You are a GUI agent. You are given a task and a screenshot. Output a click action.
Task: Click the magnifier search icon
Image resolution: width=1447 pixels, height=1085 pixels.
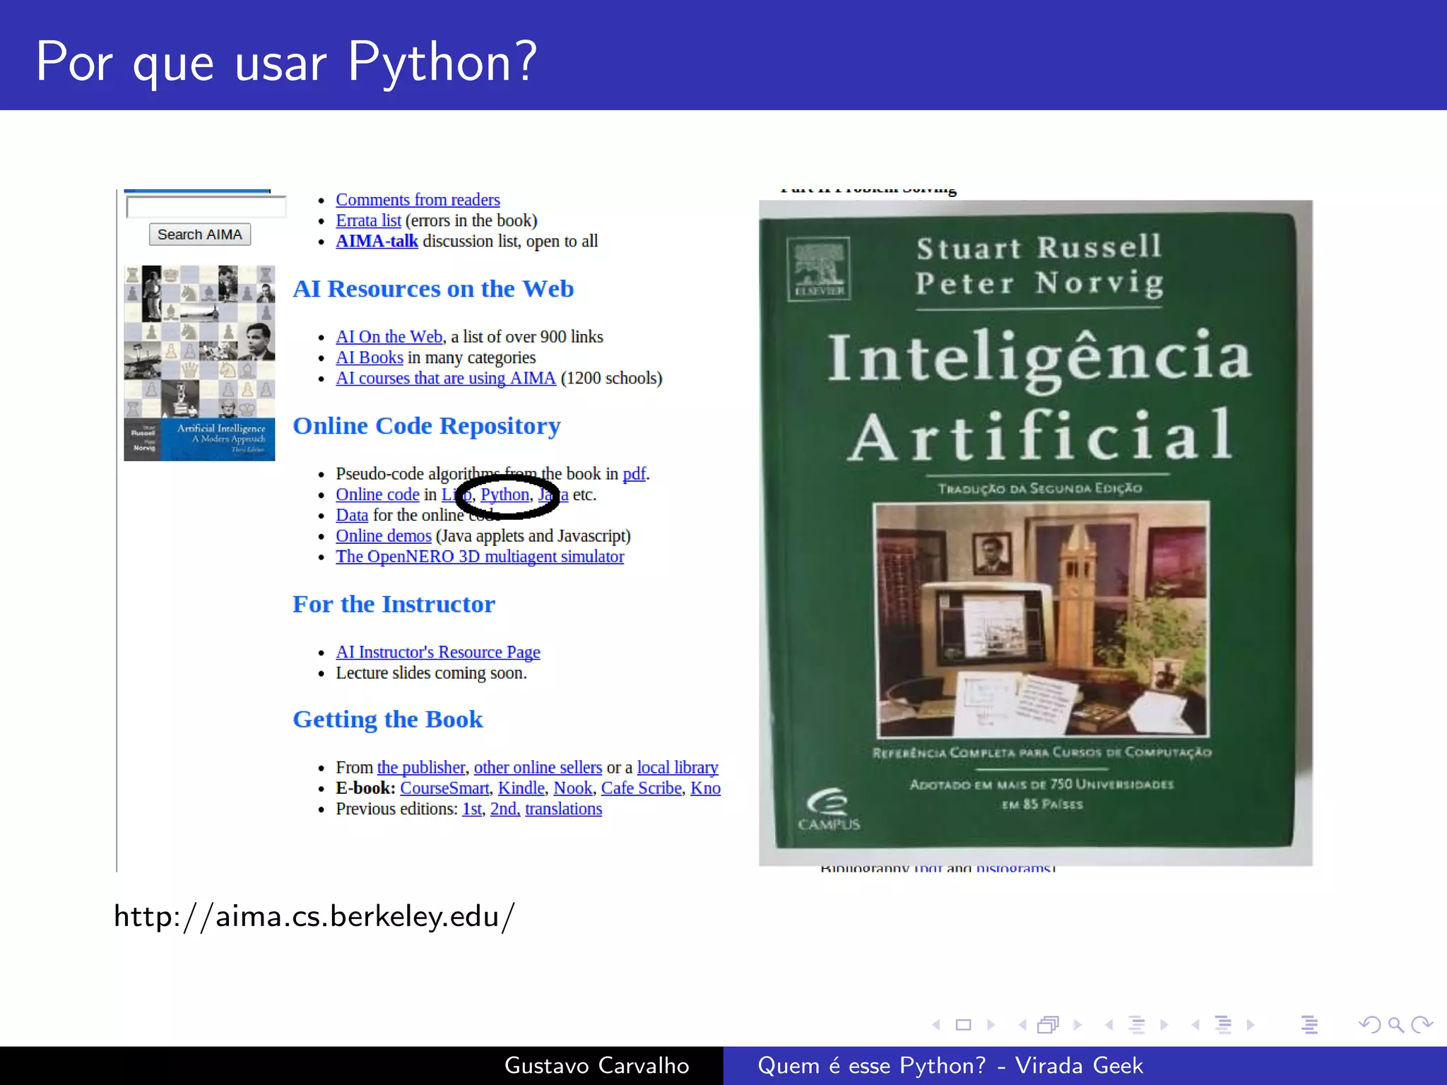[1396, 1024]
